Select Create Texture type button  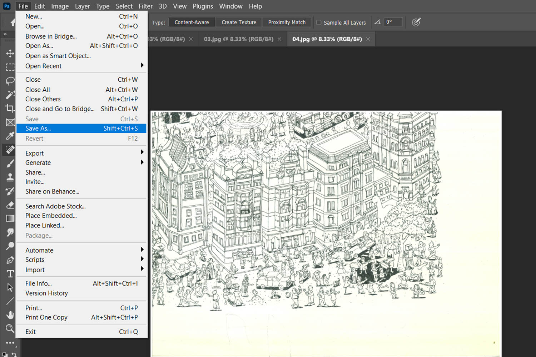point(239,22)
